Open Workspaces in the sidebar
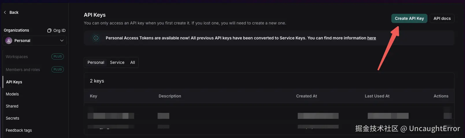465x138 pixels. 17,57
